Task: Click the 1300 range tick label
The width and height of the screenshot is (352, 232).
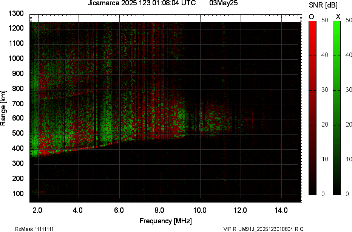Action: tap(16, 14)
